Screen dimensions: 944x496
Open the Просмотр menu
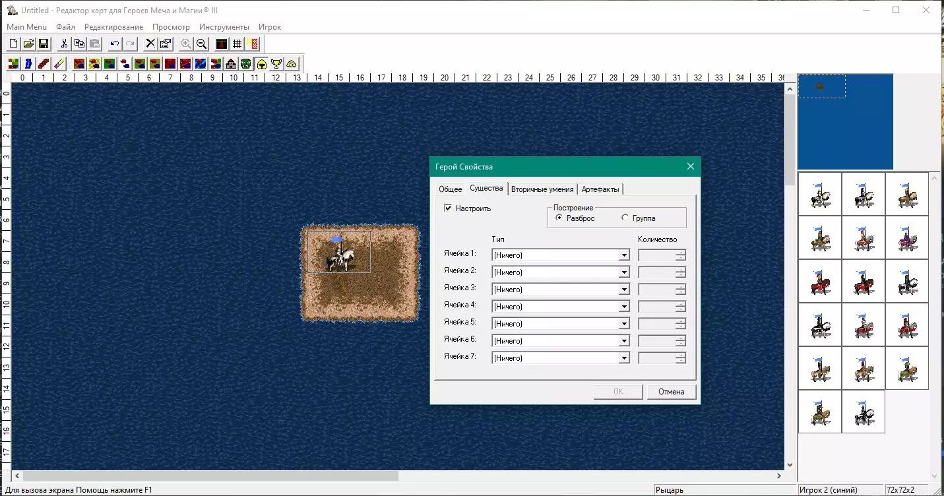click(x=171, y=27)
